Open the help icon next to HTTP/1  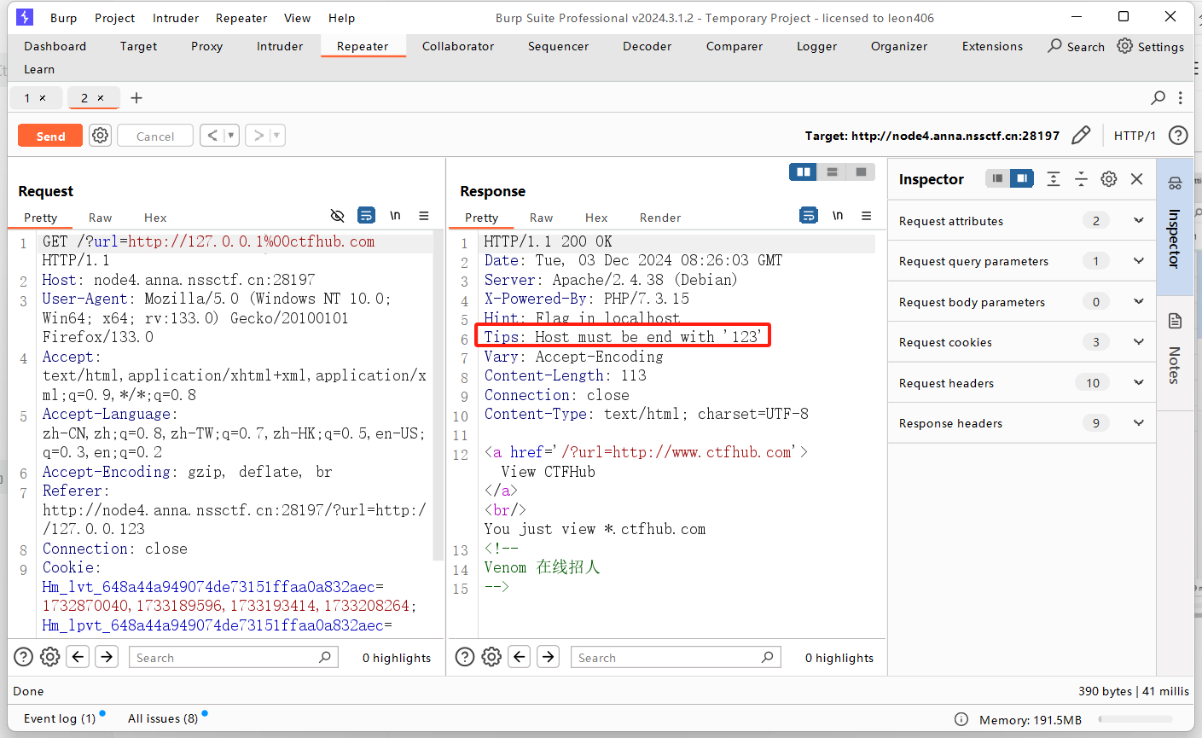(1178, 135)
